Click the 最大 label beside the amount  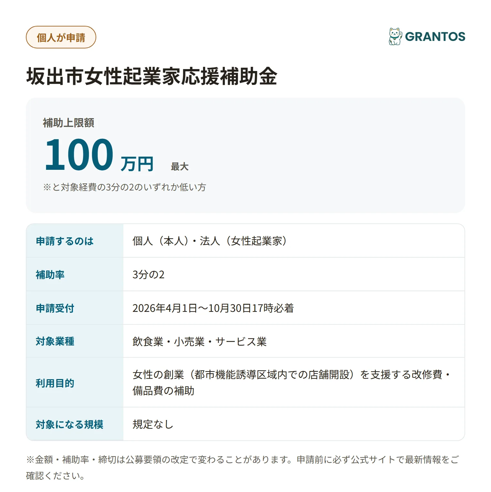[x=180, y=167]
